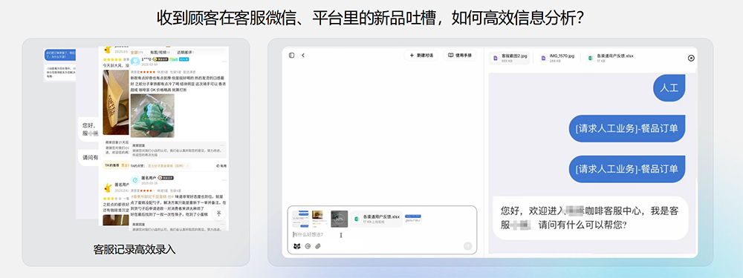Start a new chat with 新建对话
Image resolution: width=743 pixels, height=278 pixels.
click(421, 56)
